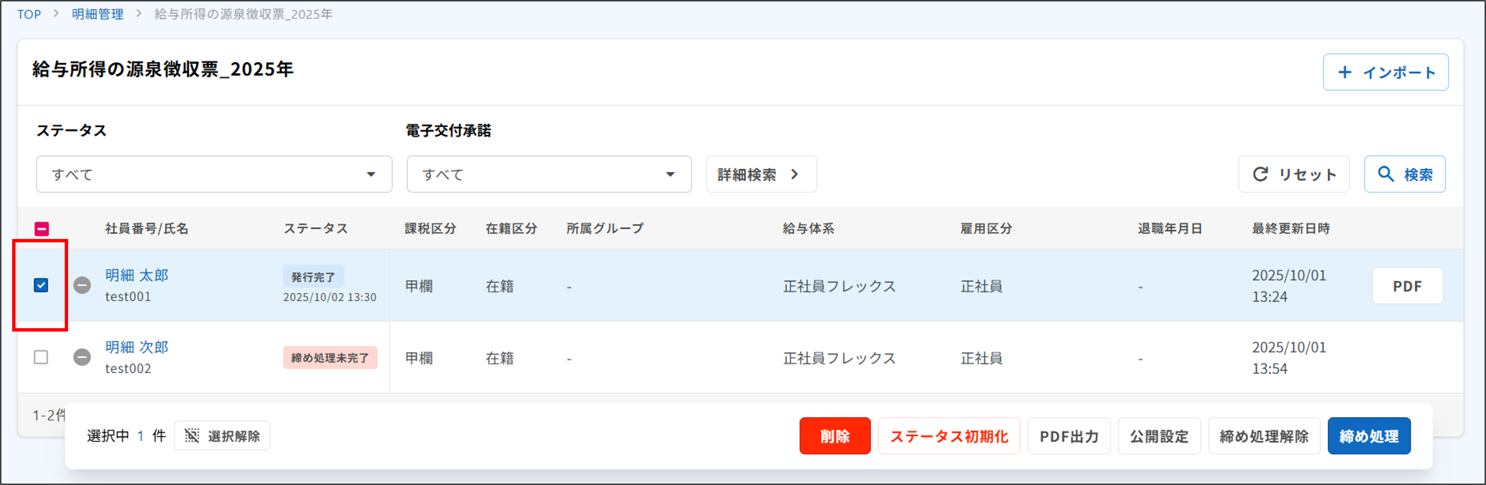Click the deselect icon on the 選択解除 button

192,436
